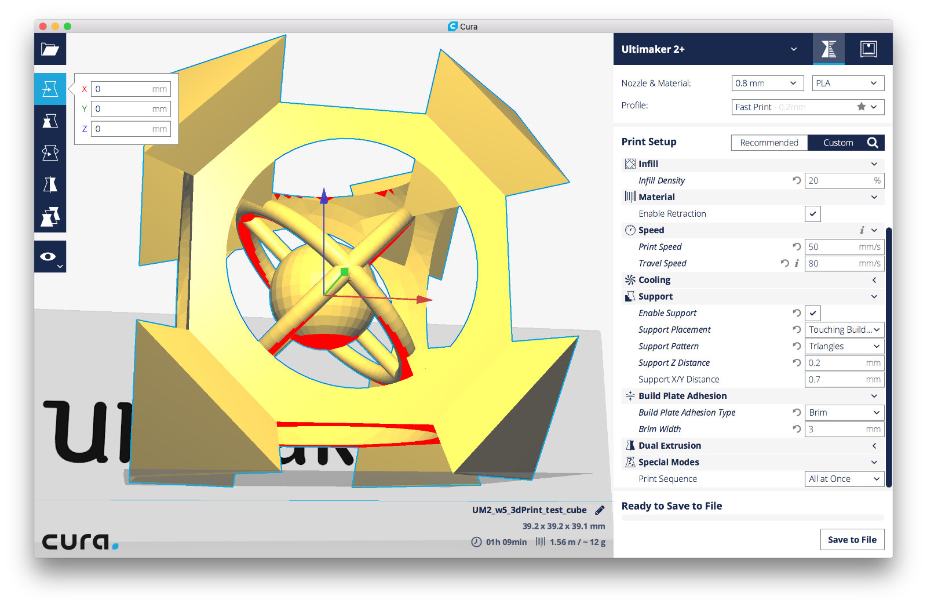
Task: Reset Brim Width value
Action: 797,429
